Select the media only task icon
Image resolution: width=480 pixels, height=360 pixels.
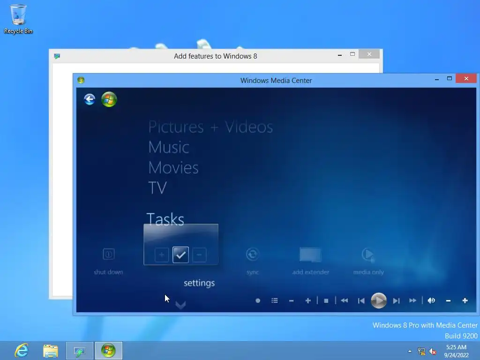pyautogui.click(x=368, y=255)
